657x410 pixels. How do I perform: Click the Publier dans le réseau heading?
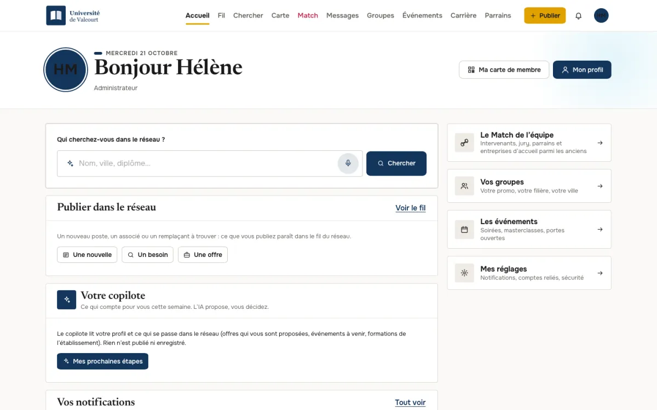107,207
